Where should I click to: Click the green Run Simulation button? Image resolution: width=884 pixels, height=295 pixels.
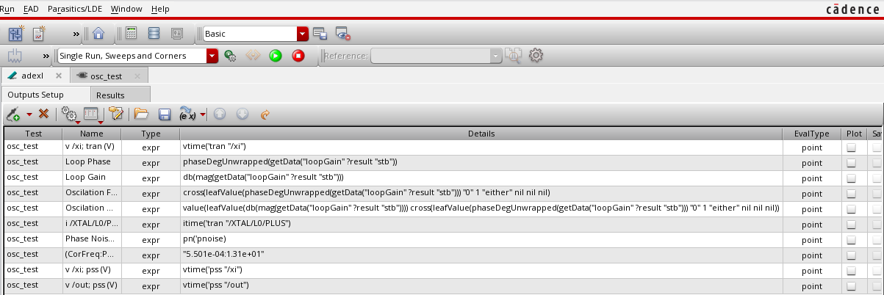pos(276,56)
